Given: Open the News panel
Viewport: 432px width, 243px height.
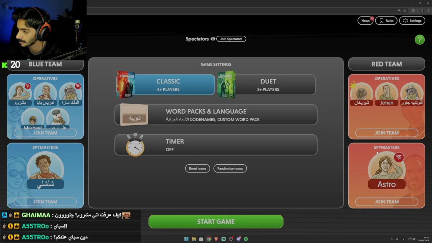Looking at the screenshot, I should pyautogui.click(x=366, y=21).
